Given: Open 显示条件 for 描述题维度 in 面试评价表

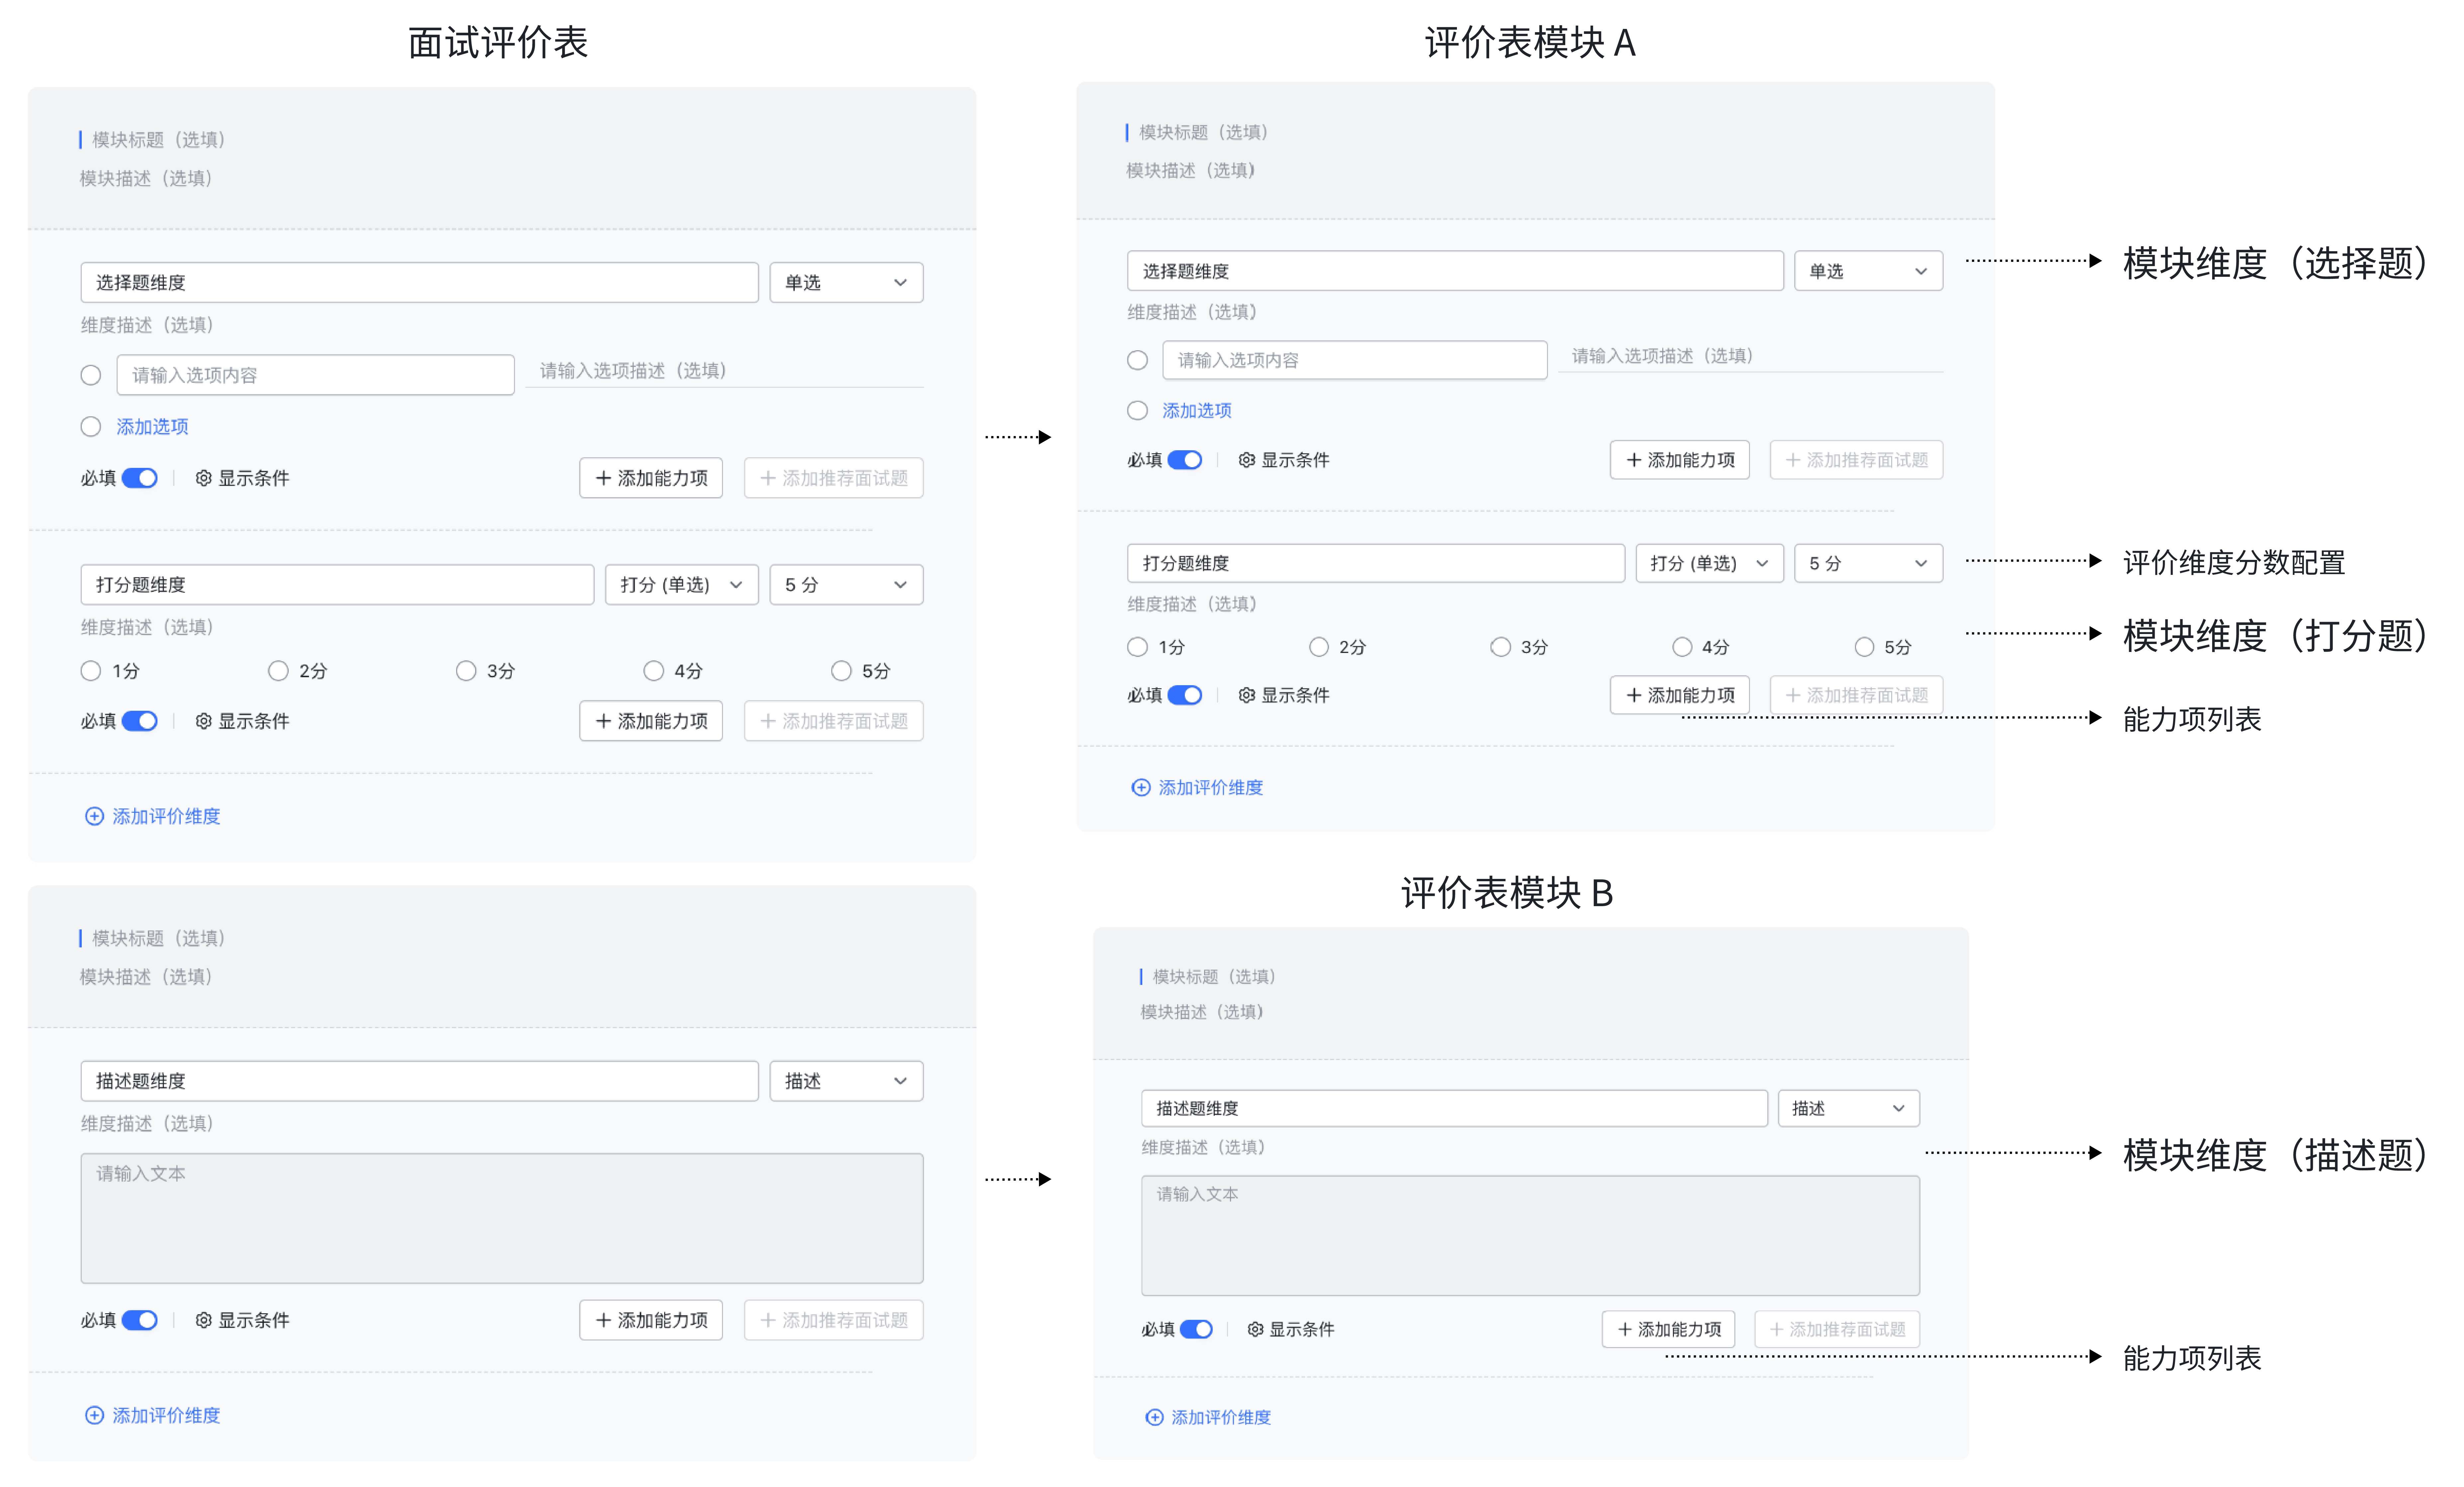Looking at the screenshot, I should coord(242,1320).
